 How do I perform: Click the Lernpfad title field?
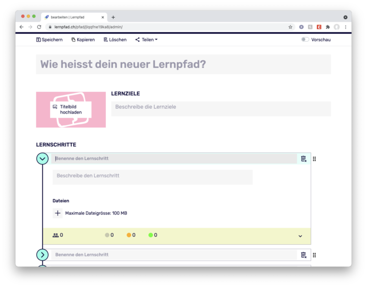[183, 64]
